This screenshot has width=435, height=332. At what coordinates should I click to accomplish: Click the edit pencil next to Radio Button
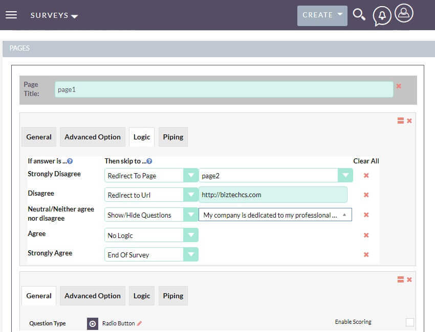pos(139,323)
